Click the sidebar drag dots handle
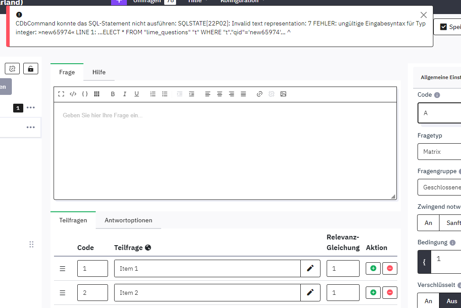This screenshot has height=308, width=461. click(x=32, y=244)
